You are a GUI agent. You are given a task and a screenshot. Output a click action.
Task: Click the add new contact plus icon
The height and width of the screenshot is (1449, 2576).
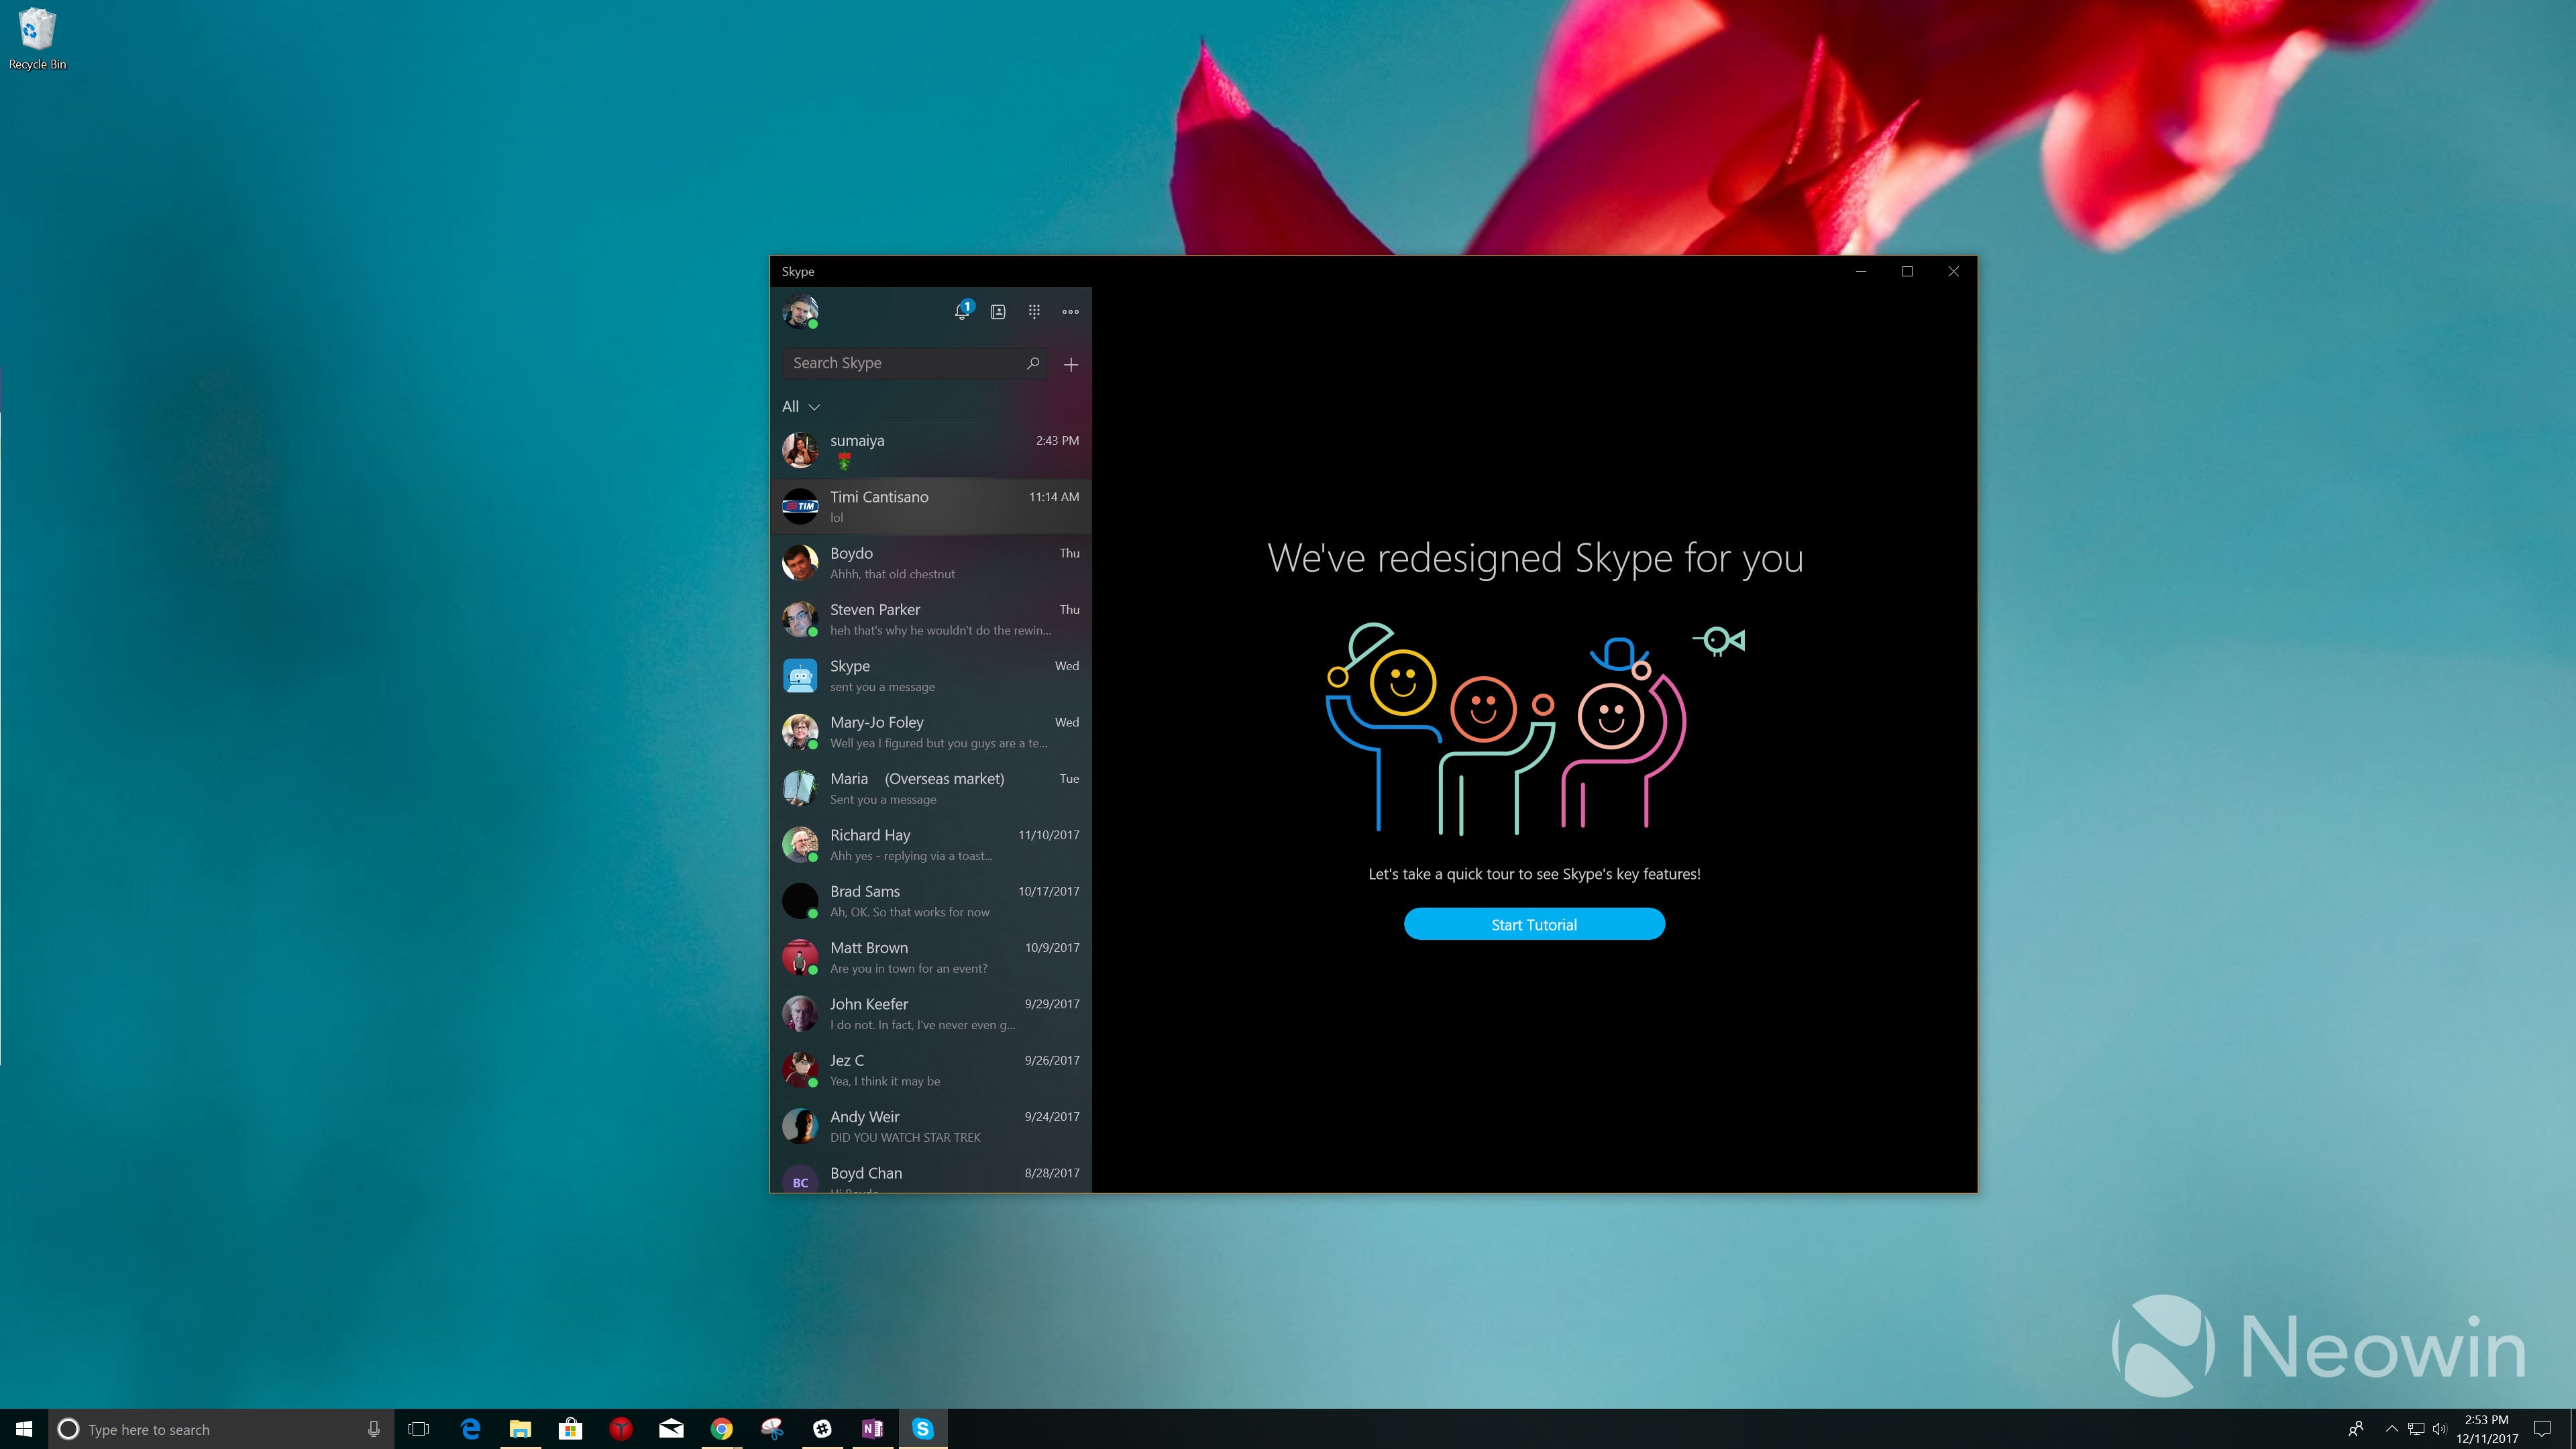pos(1072,364)
